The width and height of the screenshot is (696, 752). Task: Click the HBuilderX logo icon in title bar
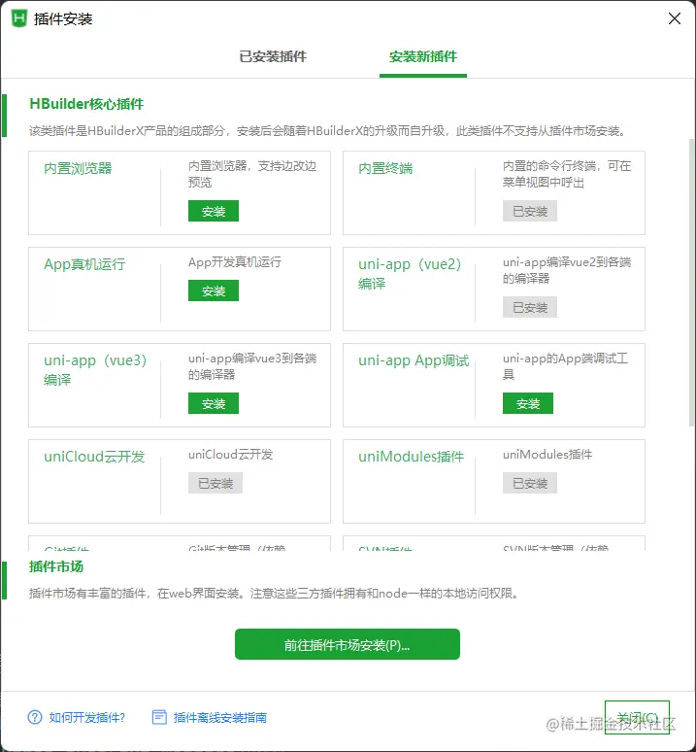tap(19, 18)
